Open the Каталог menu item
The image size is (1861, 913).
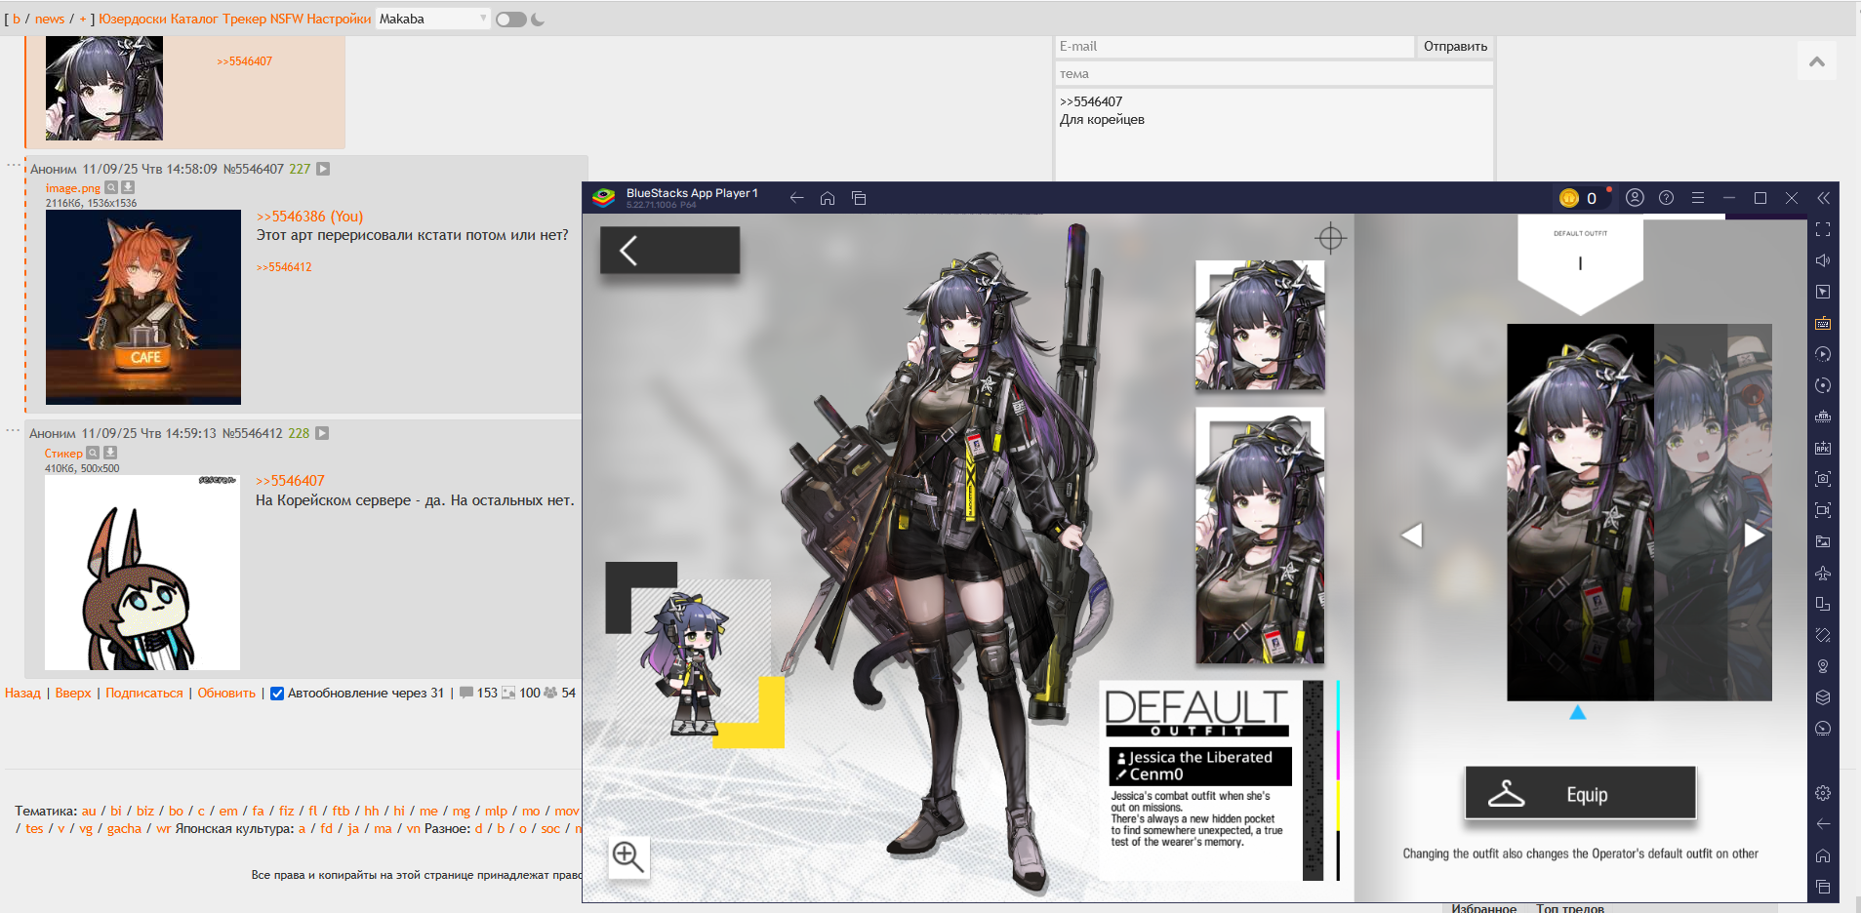(x=194, y=19)
